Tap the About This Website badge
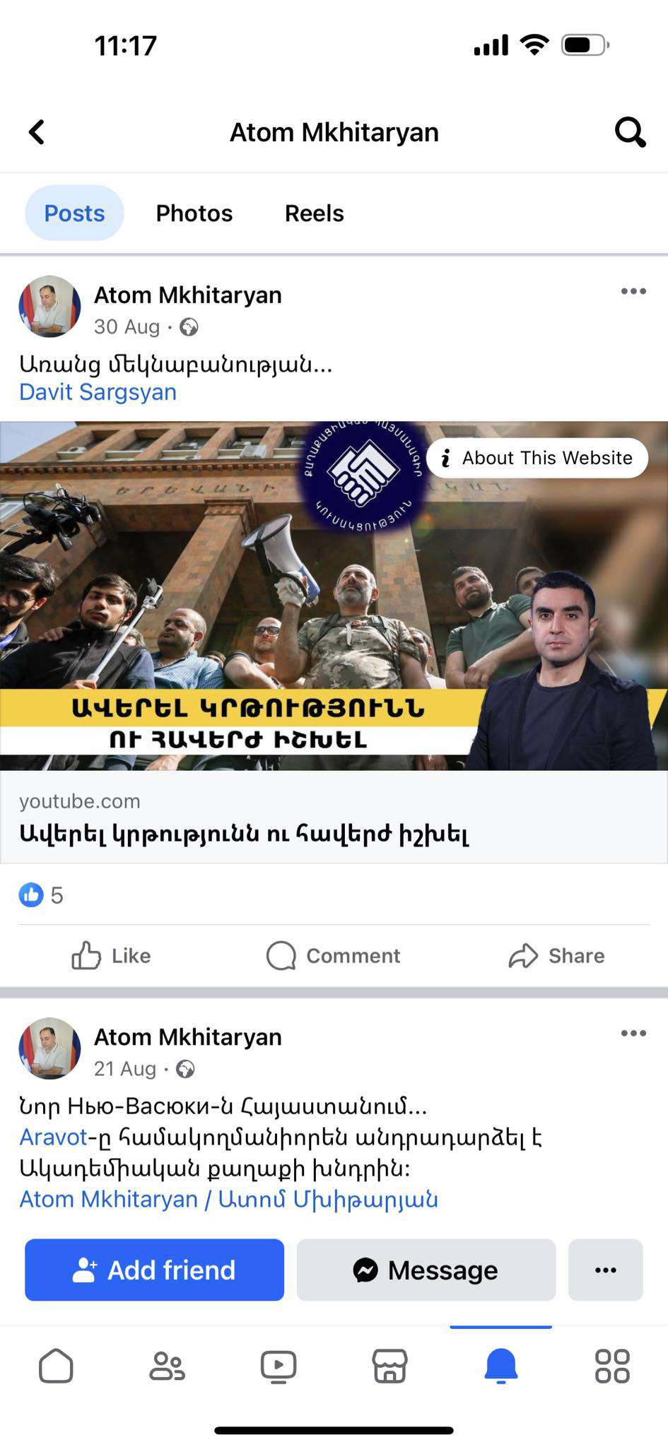 [x=537, y=458]
